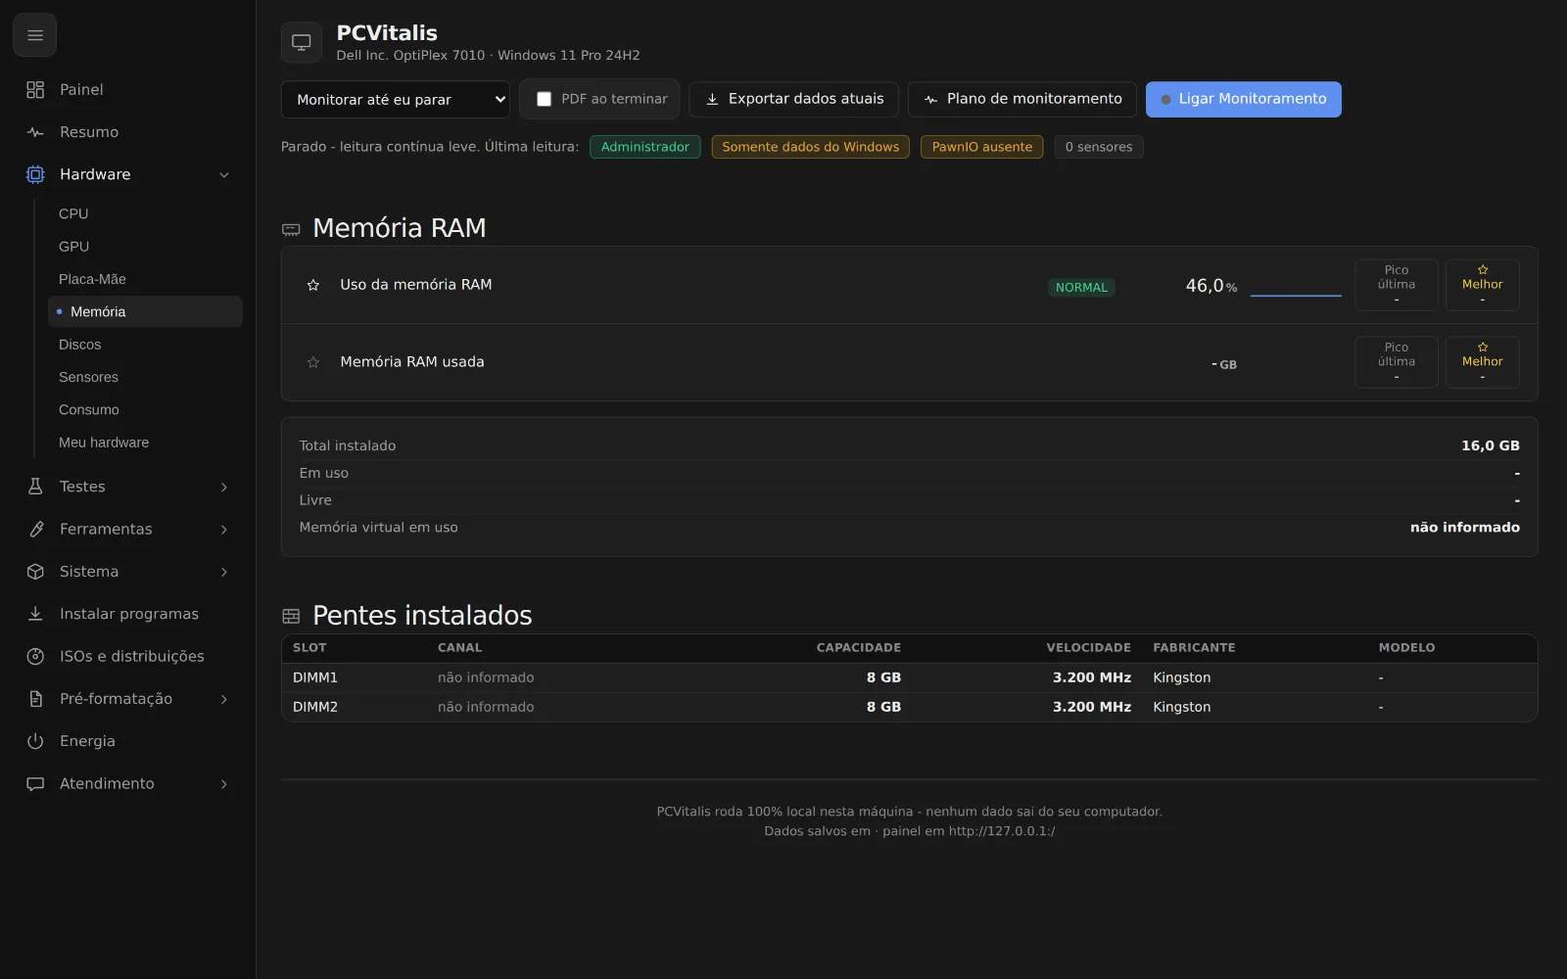The image size is (1567, 979).
Task: Favorite Uso da memória RAM with star
Action: (x=313, y=285)
